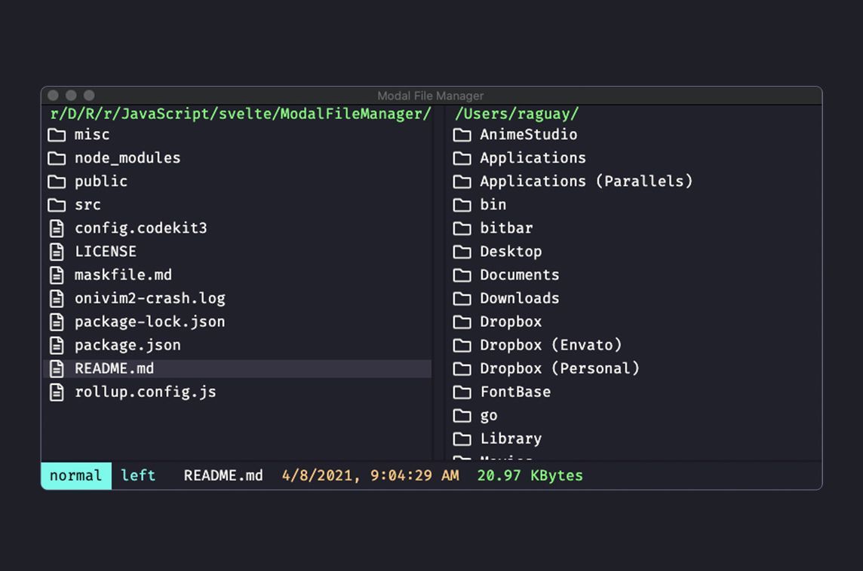
Task: Click README.md in the status bar
Action: pyautogui.click(x=223, y=475)
